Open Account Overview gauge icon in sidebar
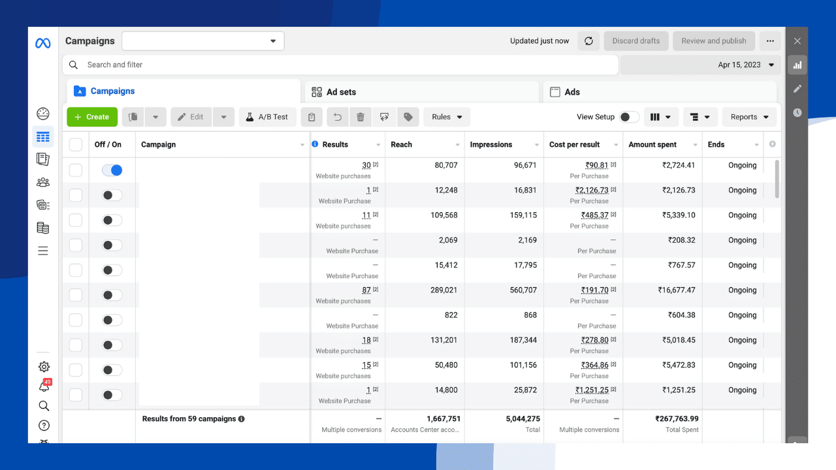 (43, 114)
